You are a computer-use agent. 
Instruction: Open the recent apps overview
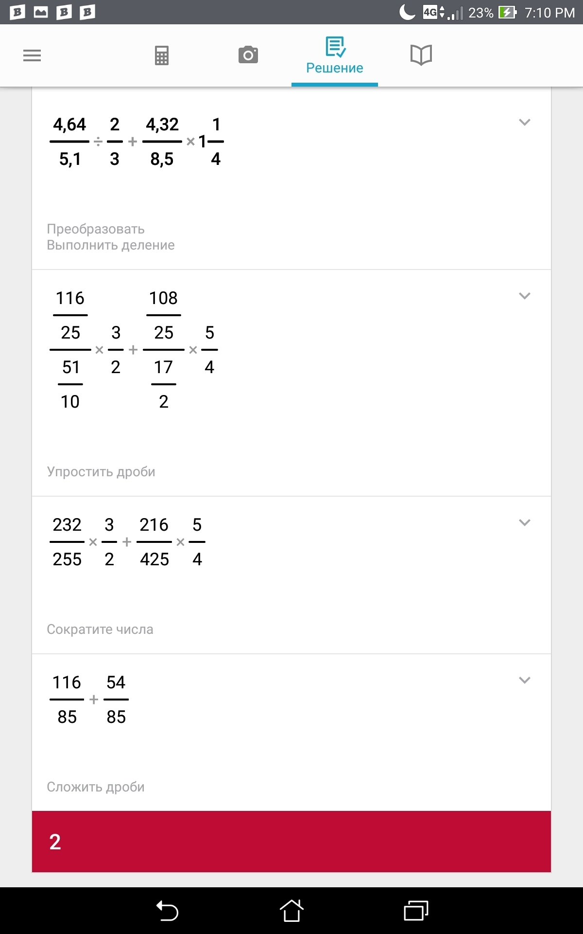tap(416, 911)
